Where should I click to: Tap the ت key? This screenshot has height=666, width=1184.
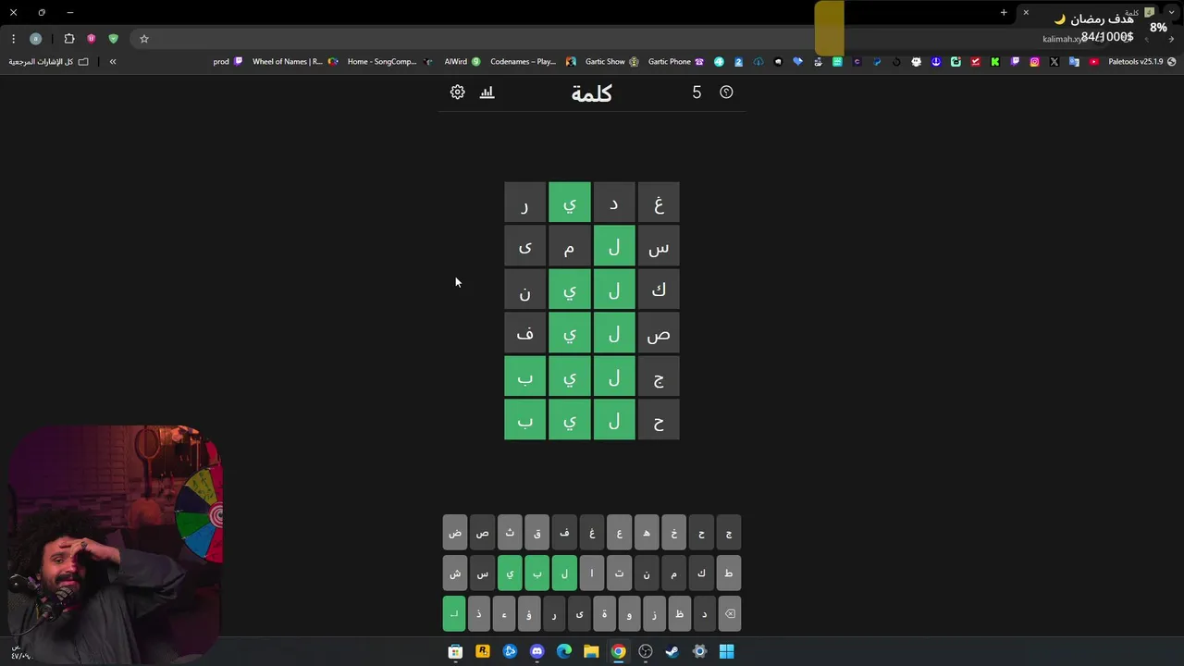point(619,573)
